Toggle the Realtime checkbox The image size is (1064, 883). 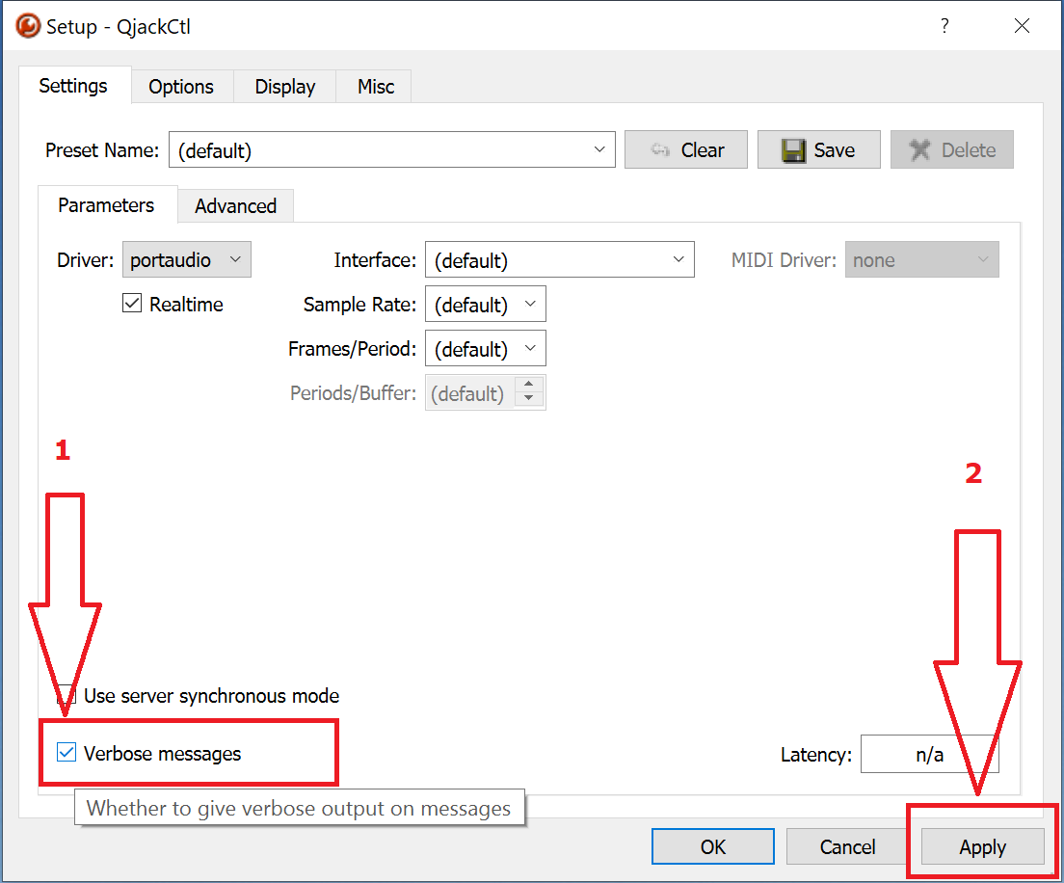[132, 305]
